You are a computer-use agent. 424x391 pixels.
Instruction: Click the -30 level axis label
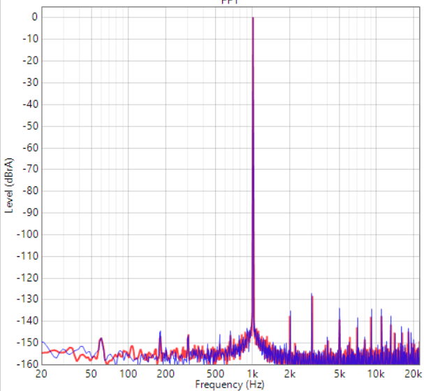pyautogui.click(x=31, y=82)
